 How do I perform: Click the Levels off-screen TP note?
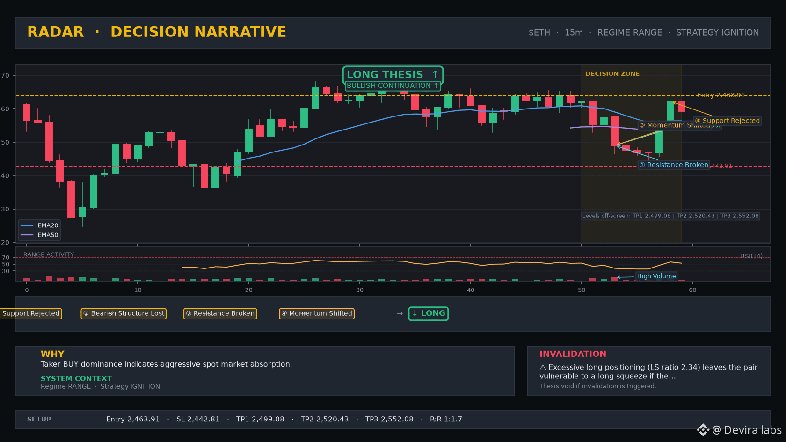tap(670, 216)
